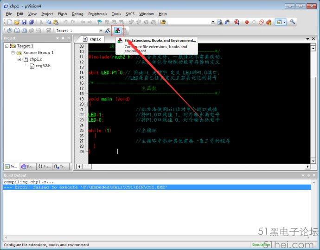Open the Build Output panel position dropdown
The width and height of the screenshot is (320, 250).
[303, 175]
